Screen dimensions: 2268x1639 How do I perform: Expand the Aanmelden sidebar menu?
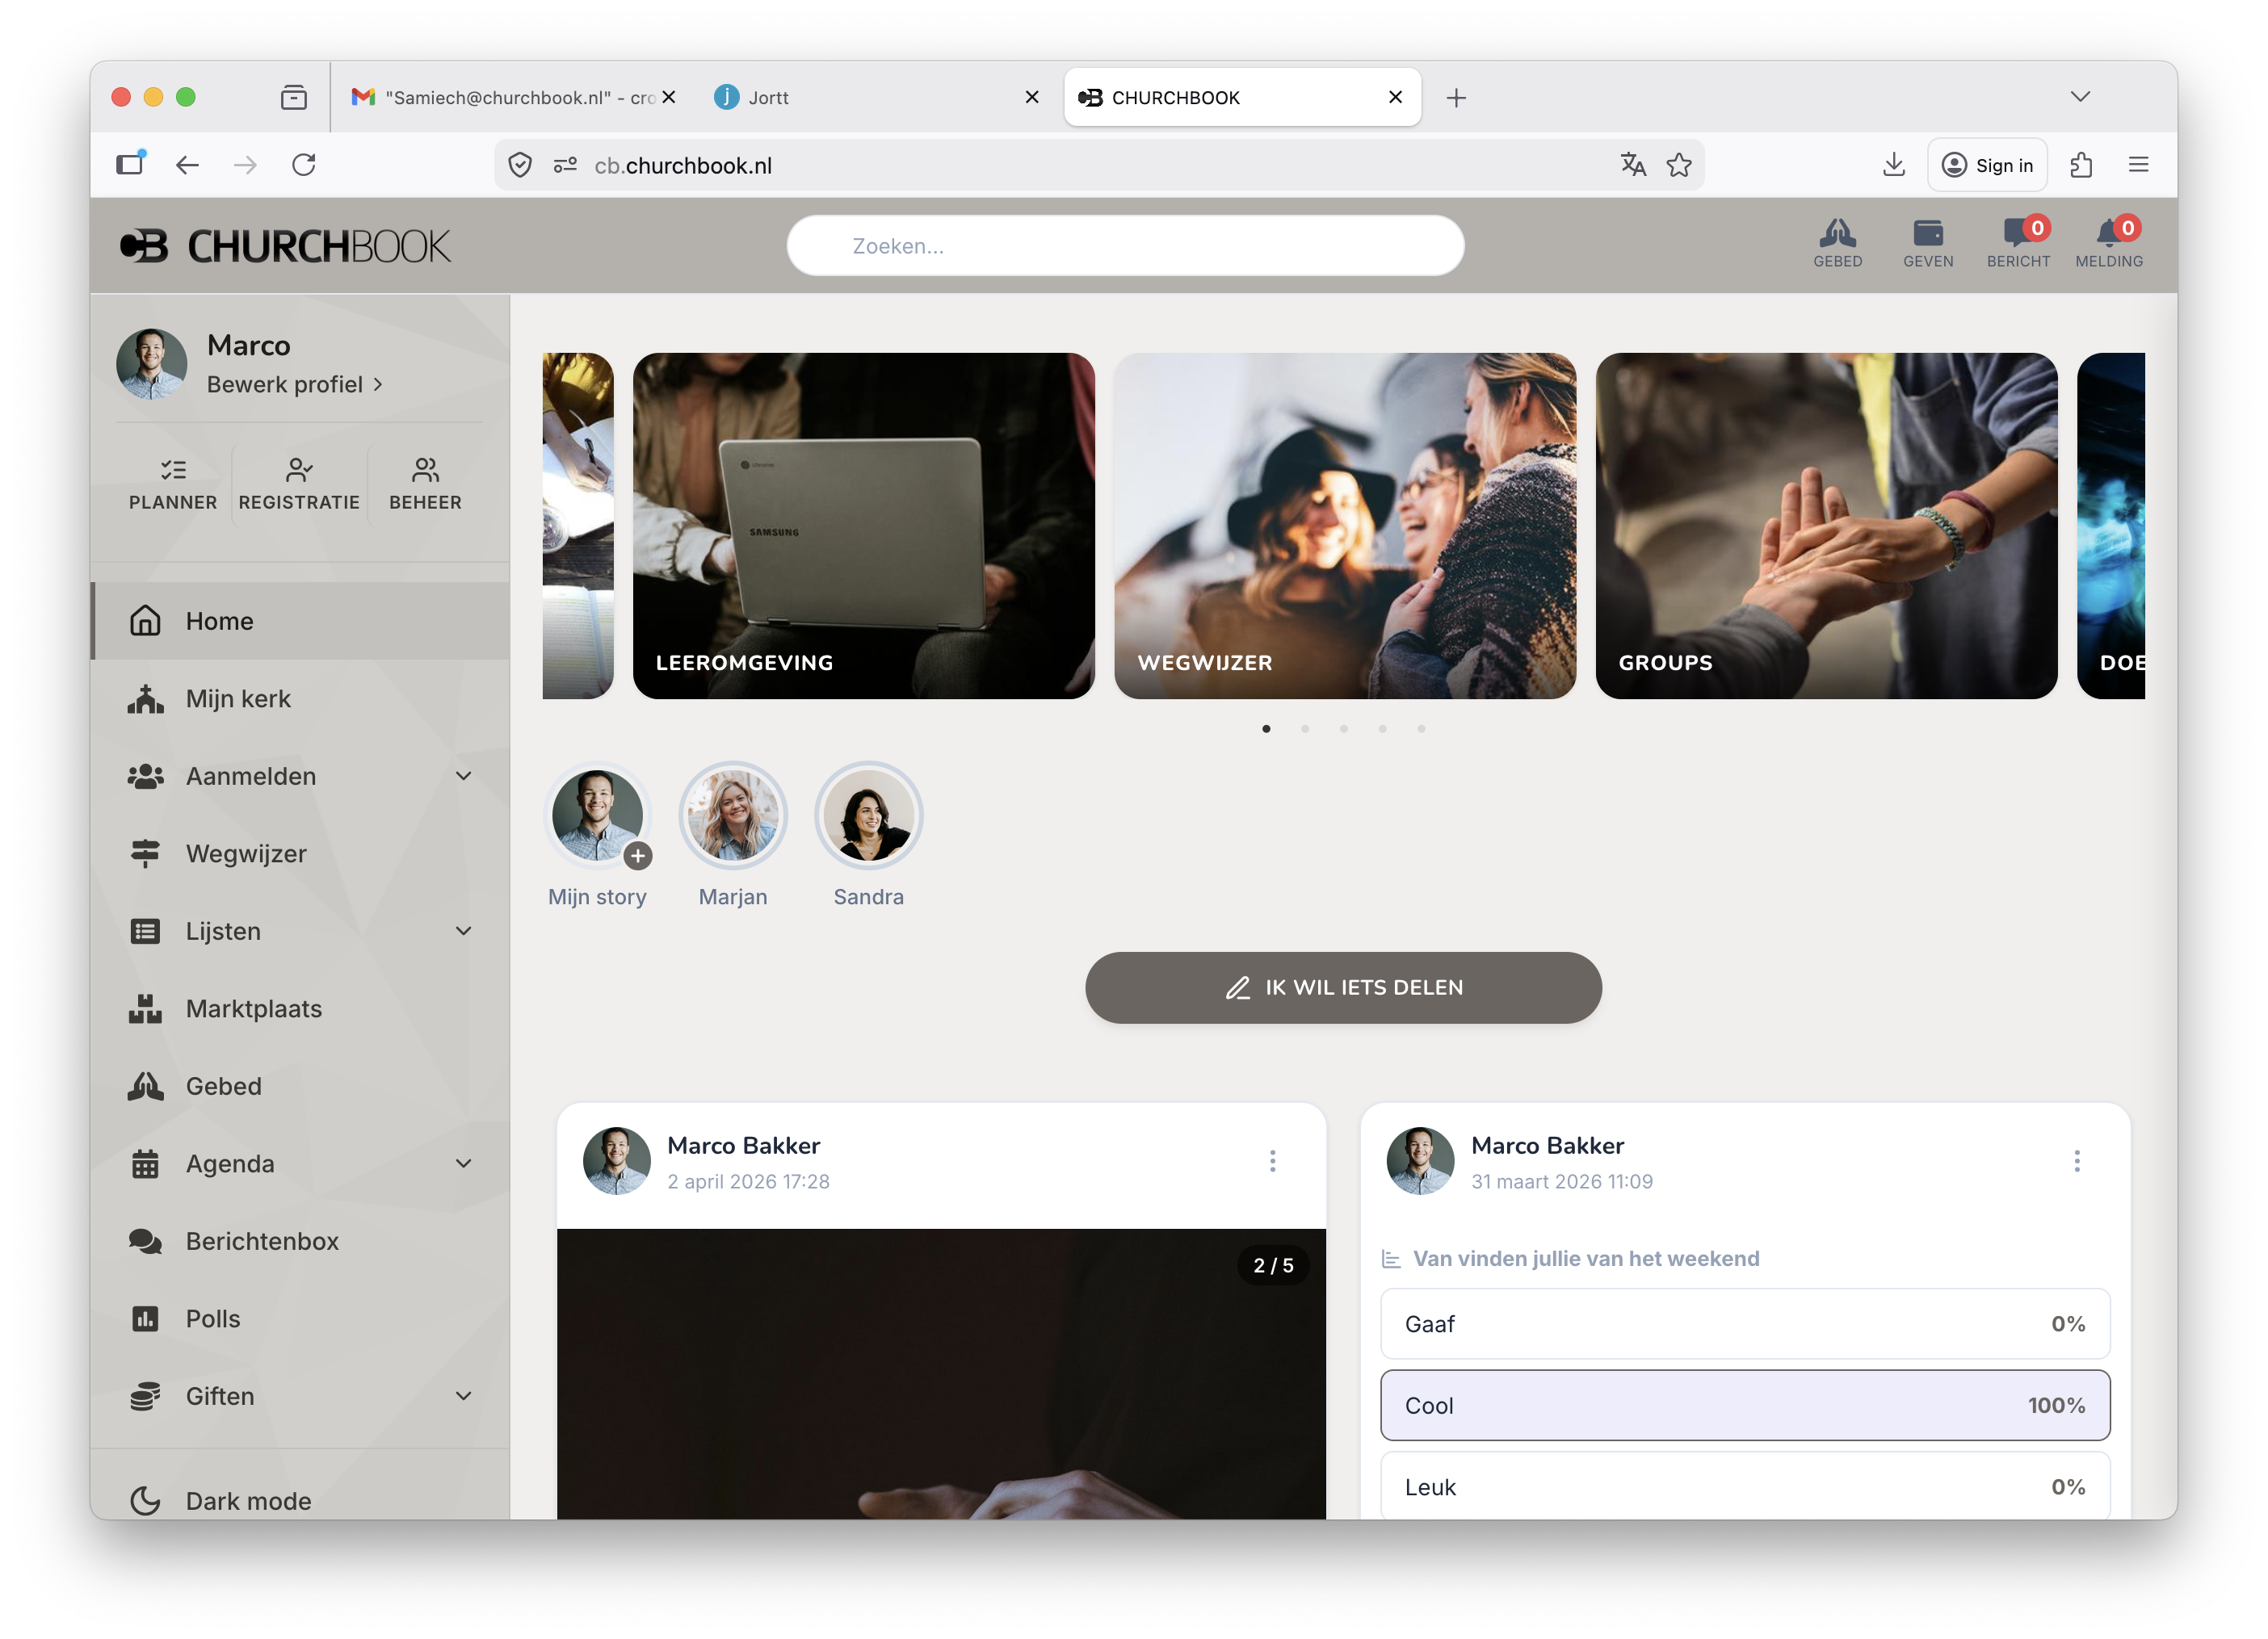pos(463,776)
